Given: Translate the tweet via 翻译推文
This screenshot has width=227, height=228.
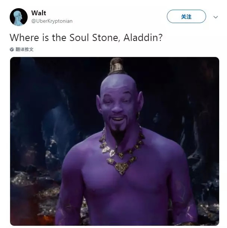Looking at the screenshot, I should pyautogui.click(x=25, y=50).
